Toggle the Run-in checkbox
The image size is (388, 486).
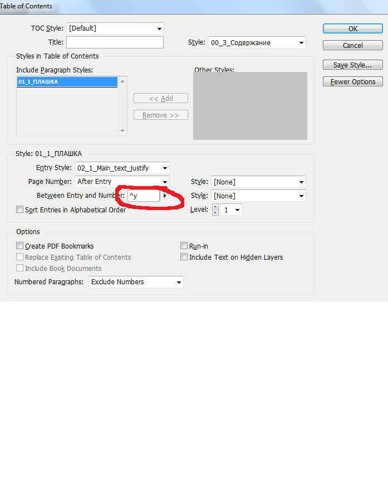point(184,246)
